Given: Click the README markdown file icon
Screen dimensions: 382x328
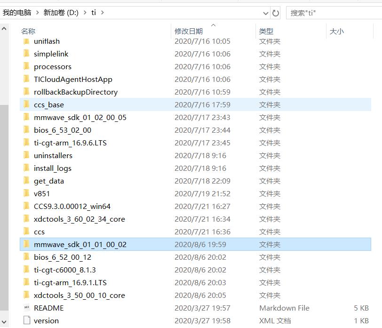Looking at the screenshot, I should tap(27, 308).
